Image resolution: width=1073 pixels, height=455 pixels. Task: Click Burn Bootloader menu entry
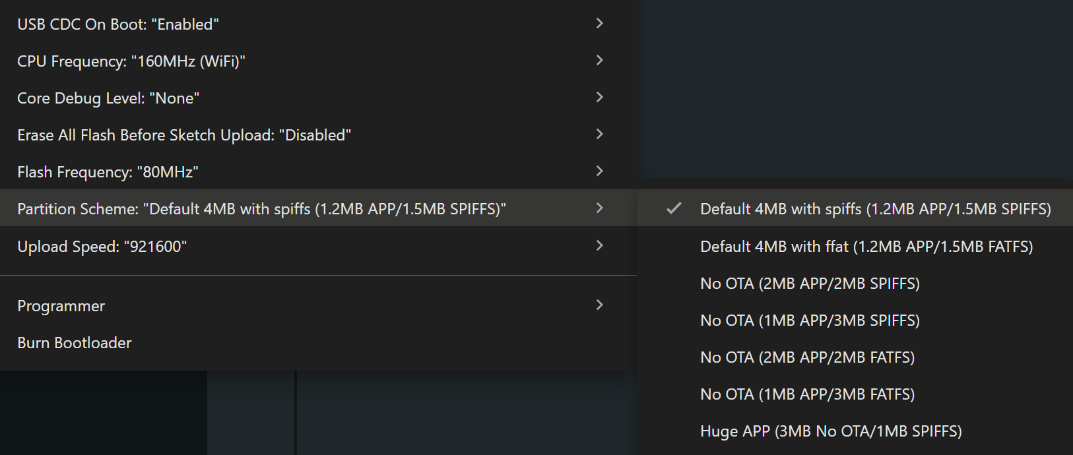pyautogui.click(x=75, y=343)
